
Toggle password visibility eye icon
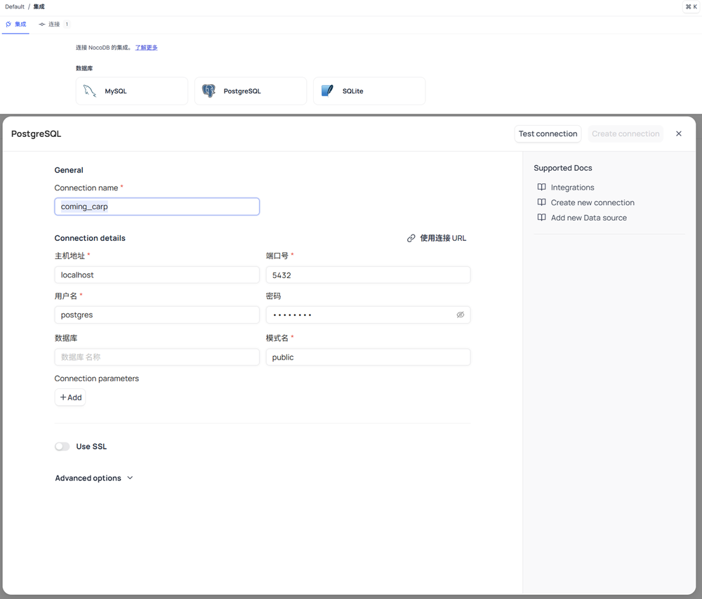pos(461,315)
